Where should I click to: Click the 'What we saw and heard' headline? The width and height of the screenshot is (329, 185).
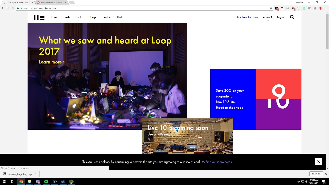click(105, 46)
